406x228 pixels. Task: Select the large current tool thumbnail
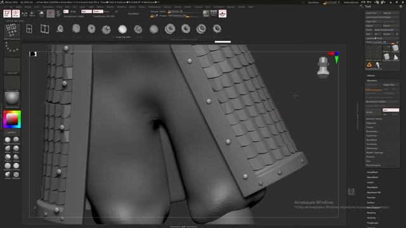pyautogui.click(x=374, y=53)
